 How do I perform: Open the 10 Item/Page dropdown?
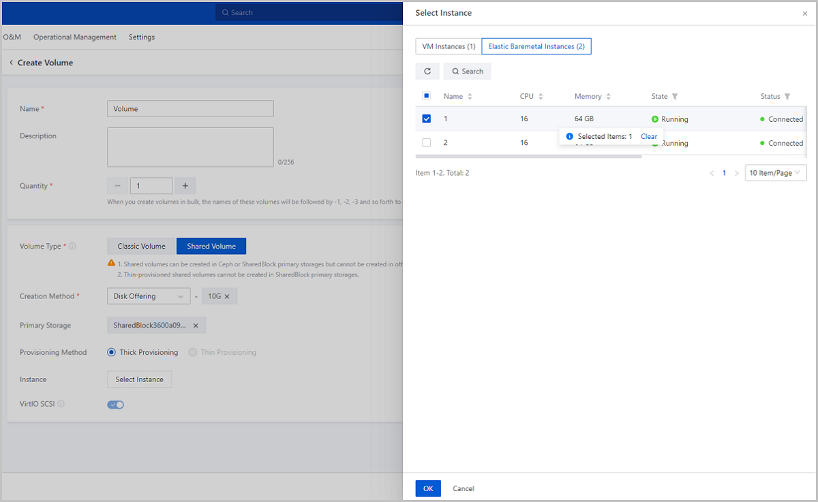point(776,173)
